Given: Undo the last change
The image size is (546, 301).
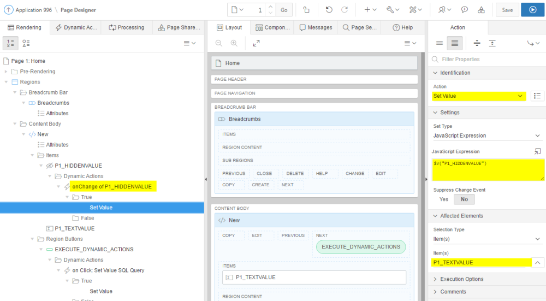Looking at the screenshot, I should (329, 10).
